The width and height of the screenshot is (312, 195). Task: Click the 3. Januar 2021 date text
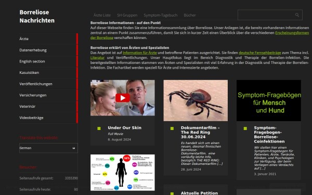pyautogui.click(x=265, y=174)
